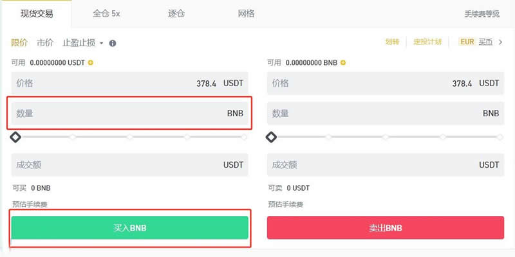
Task: Click the plus icon next to available BNB
Action: (x=343, y=62)
